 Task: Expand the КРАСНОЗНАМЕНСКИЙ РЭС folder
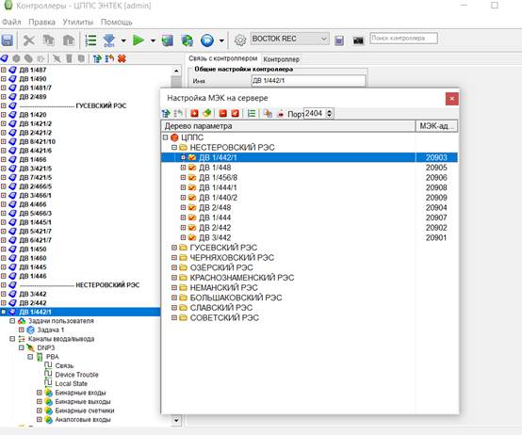[173, 278]
